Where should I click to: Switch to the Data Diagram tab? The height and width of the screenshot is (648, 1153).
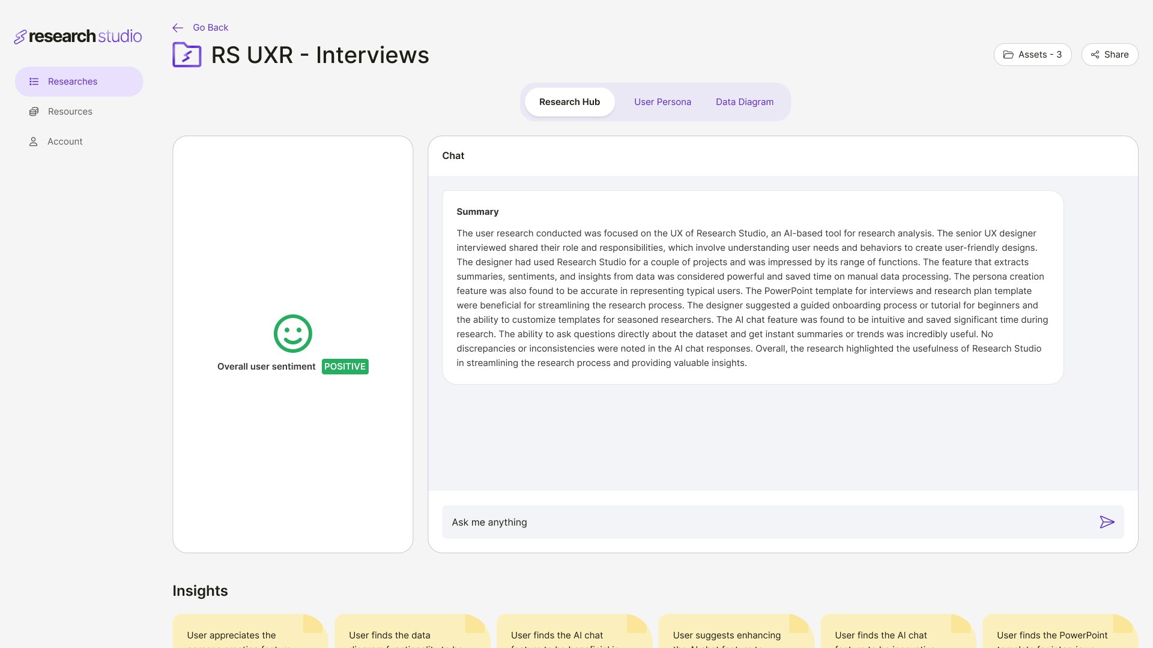tap(745, 102)
